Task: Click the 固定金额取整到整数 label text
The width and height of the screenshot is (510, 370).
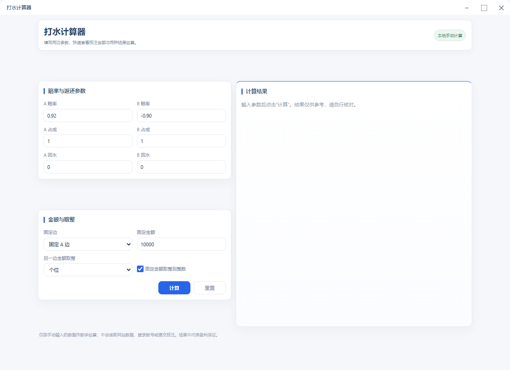Action: [x=166, y=269]
